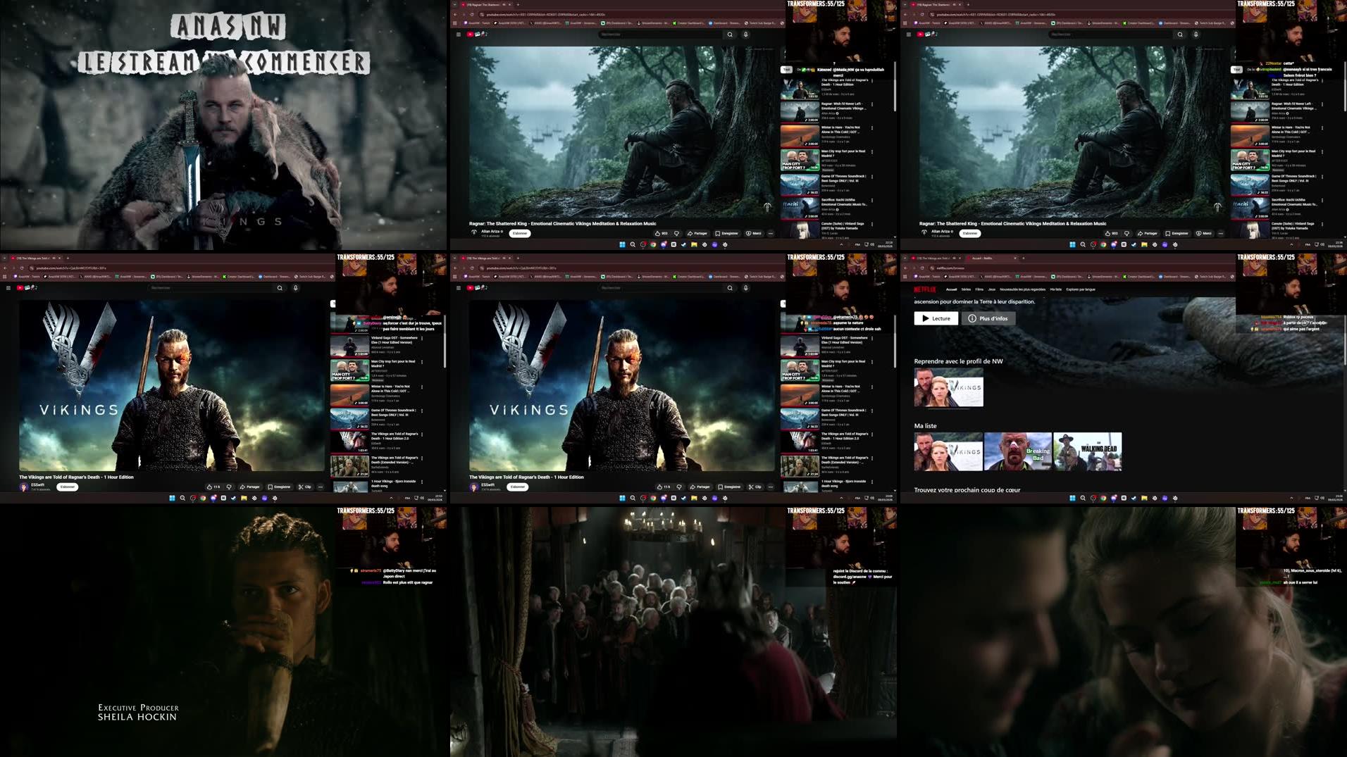This screenshot has width=1347, height=757.
Task: Click the YouTube voice search microphone
Action: pos(746,35)
